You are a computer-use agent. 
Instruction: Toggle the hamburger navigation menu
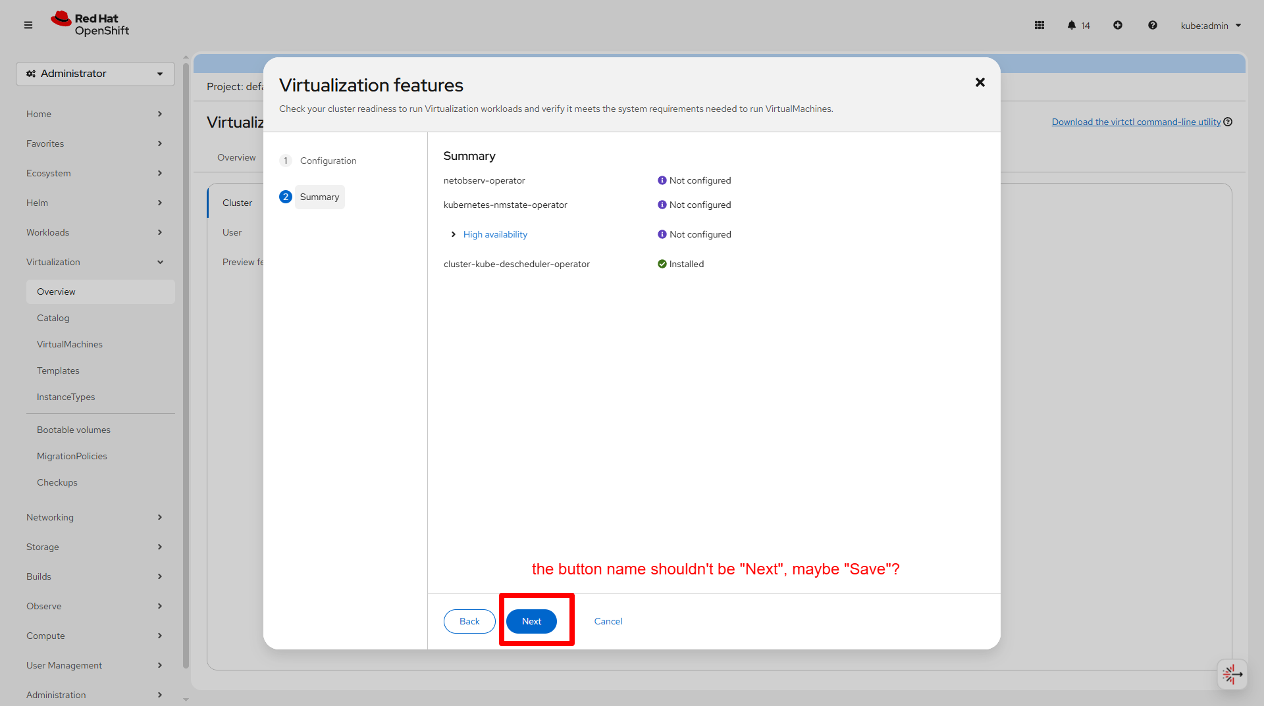tap(28, 25)
